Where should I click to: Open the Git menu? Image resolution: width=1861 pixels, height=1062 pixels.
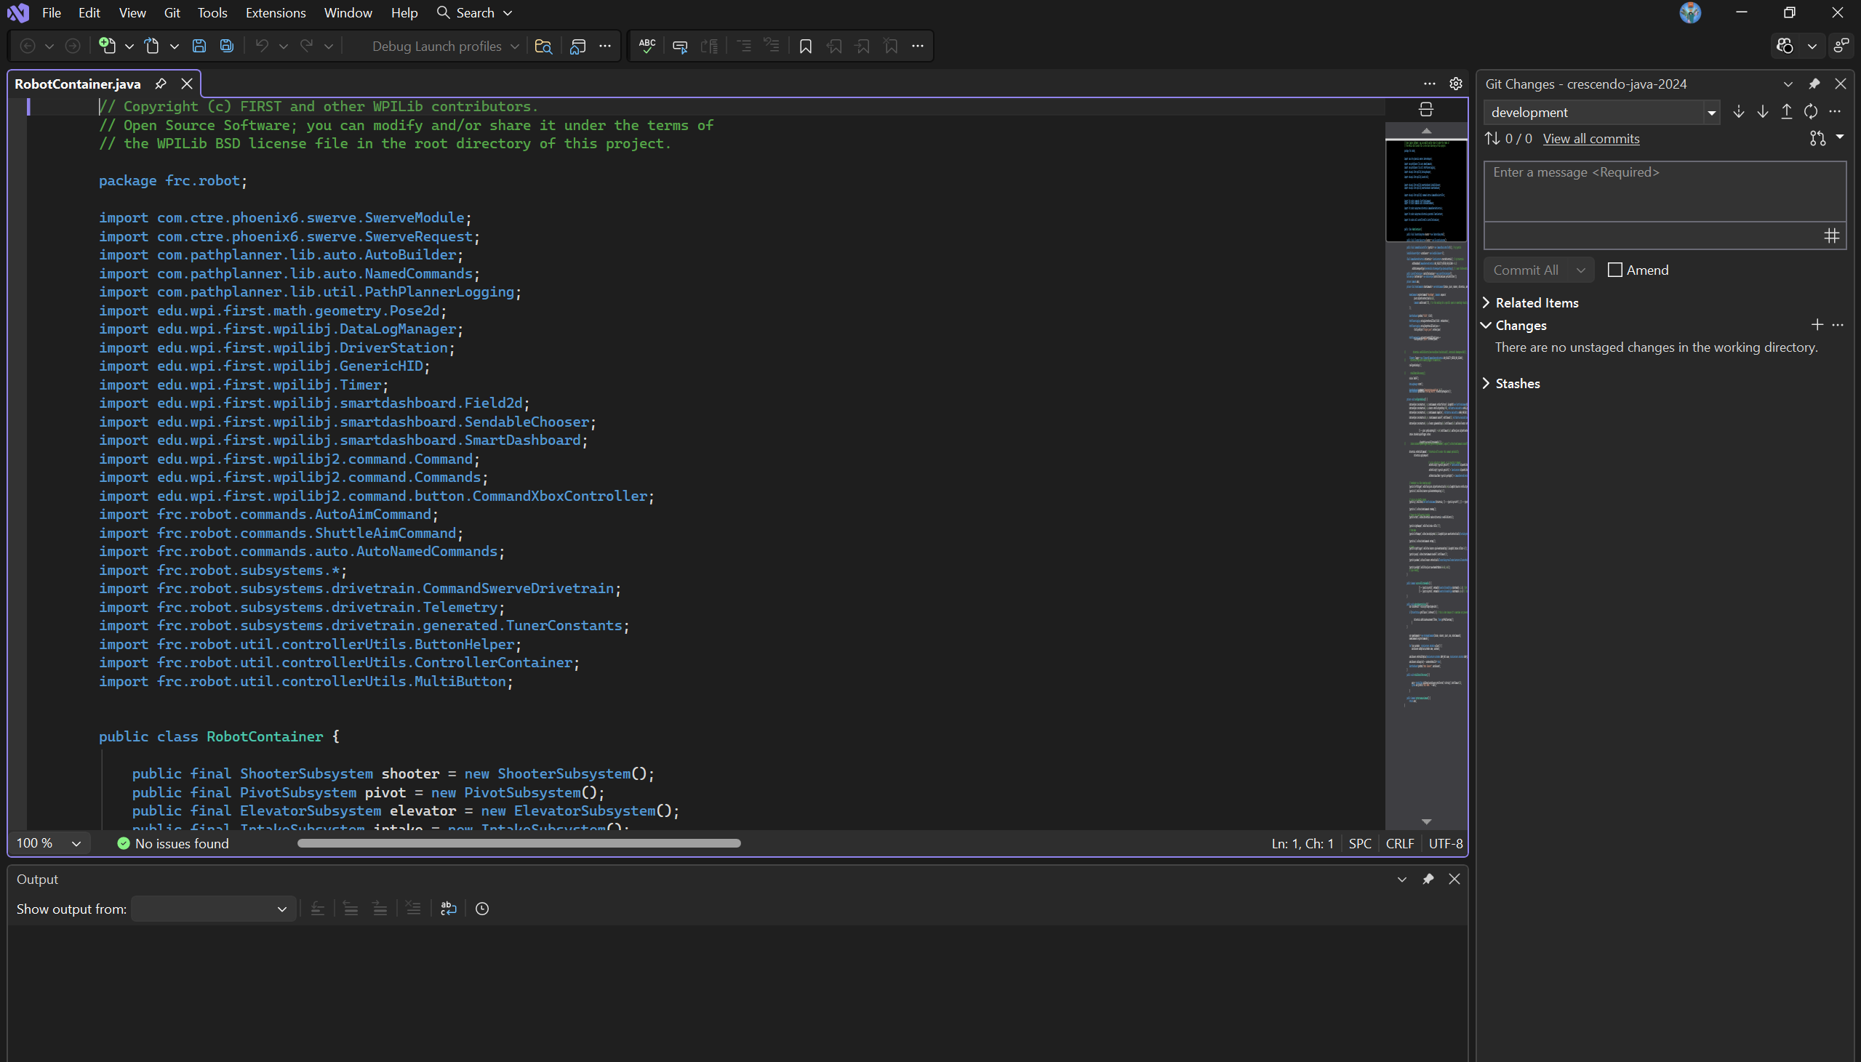coord(172,12)
